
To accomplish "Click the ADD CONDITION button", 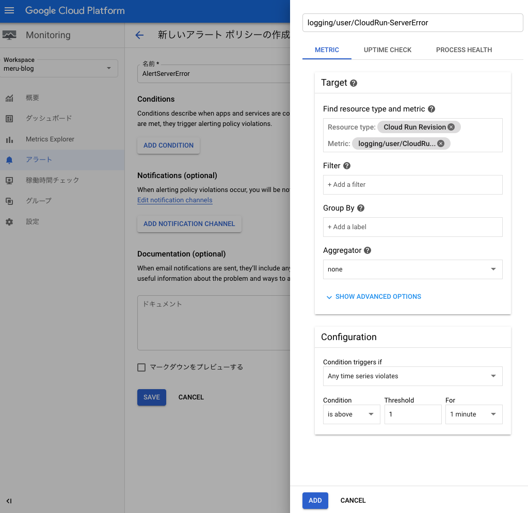I will [x=168, y=146].
